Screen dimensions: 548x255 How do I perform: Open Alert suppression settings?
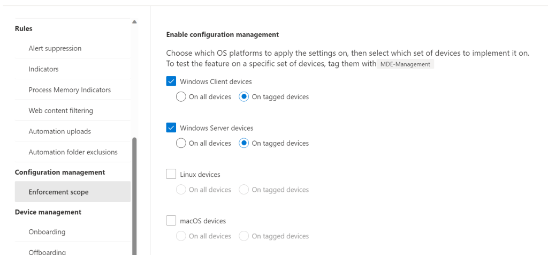pyautogui.click(x=55, y=48)
